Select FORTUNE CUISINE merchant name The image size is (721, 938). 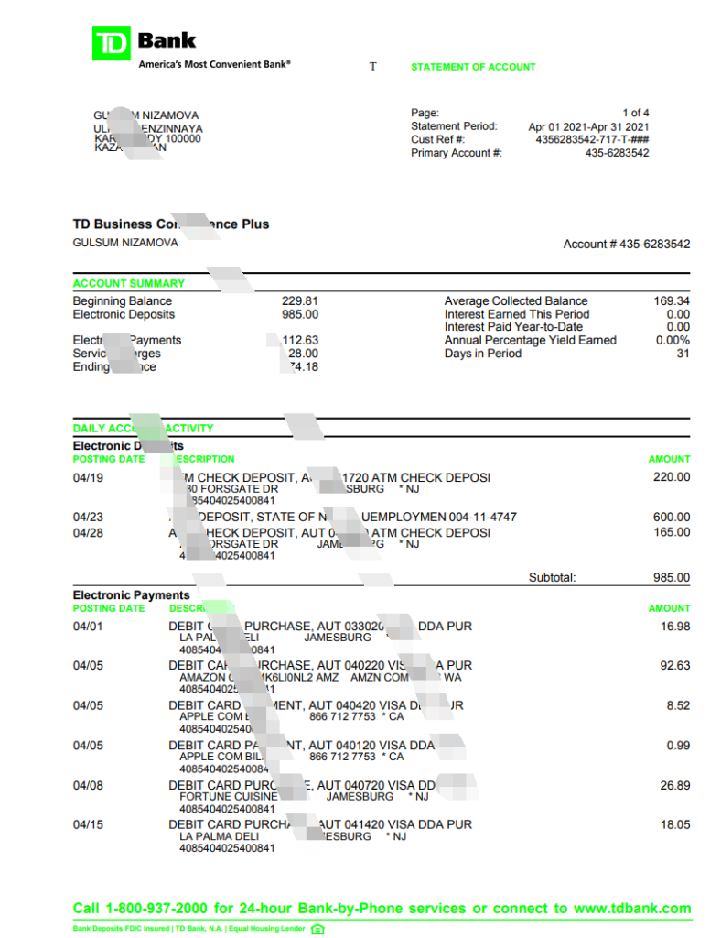229,797
